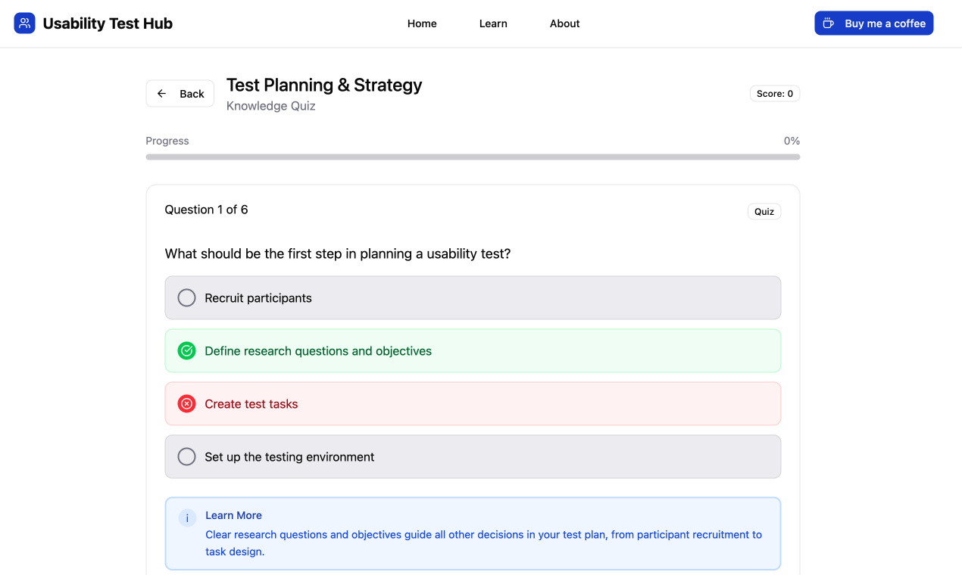The height and width of the screenshot is (575, 962).
Task: Click the Learn More explanation box text
Action: (x=483, y=543)
